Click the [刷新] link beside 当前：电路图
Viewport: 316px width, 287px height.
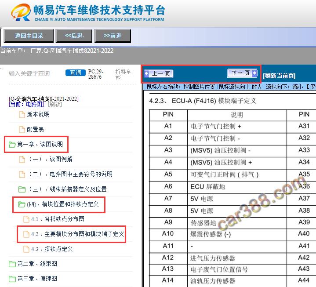55,104
